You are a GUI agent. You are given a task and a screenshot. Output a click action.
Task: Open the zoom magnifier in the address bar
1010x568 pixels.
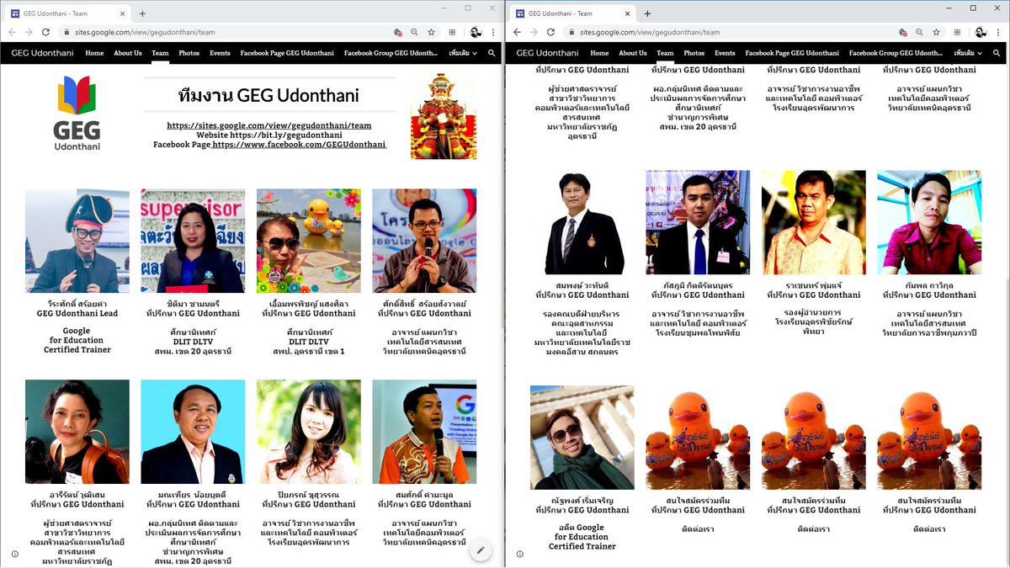(x=415, y=30)
